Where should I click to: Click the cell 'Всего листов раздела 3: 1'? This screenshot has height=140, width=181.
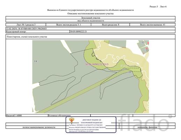tap(68, 25)
